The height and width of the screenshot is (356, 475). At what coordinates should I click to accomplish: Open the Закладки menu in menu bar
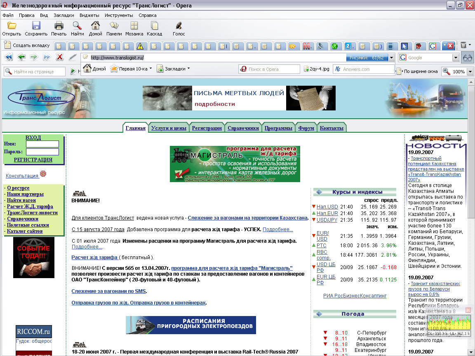[63, 15]
